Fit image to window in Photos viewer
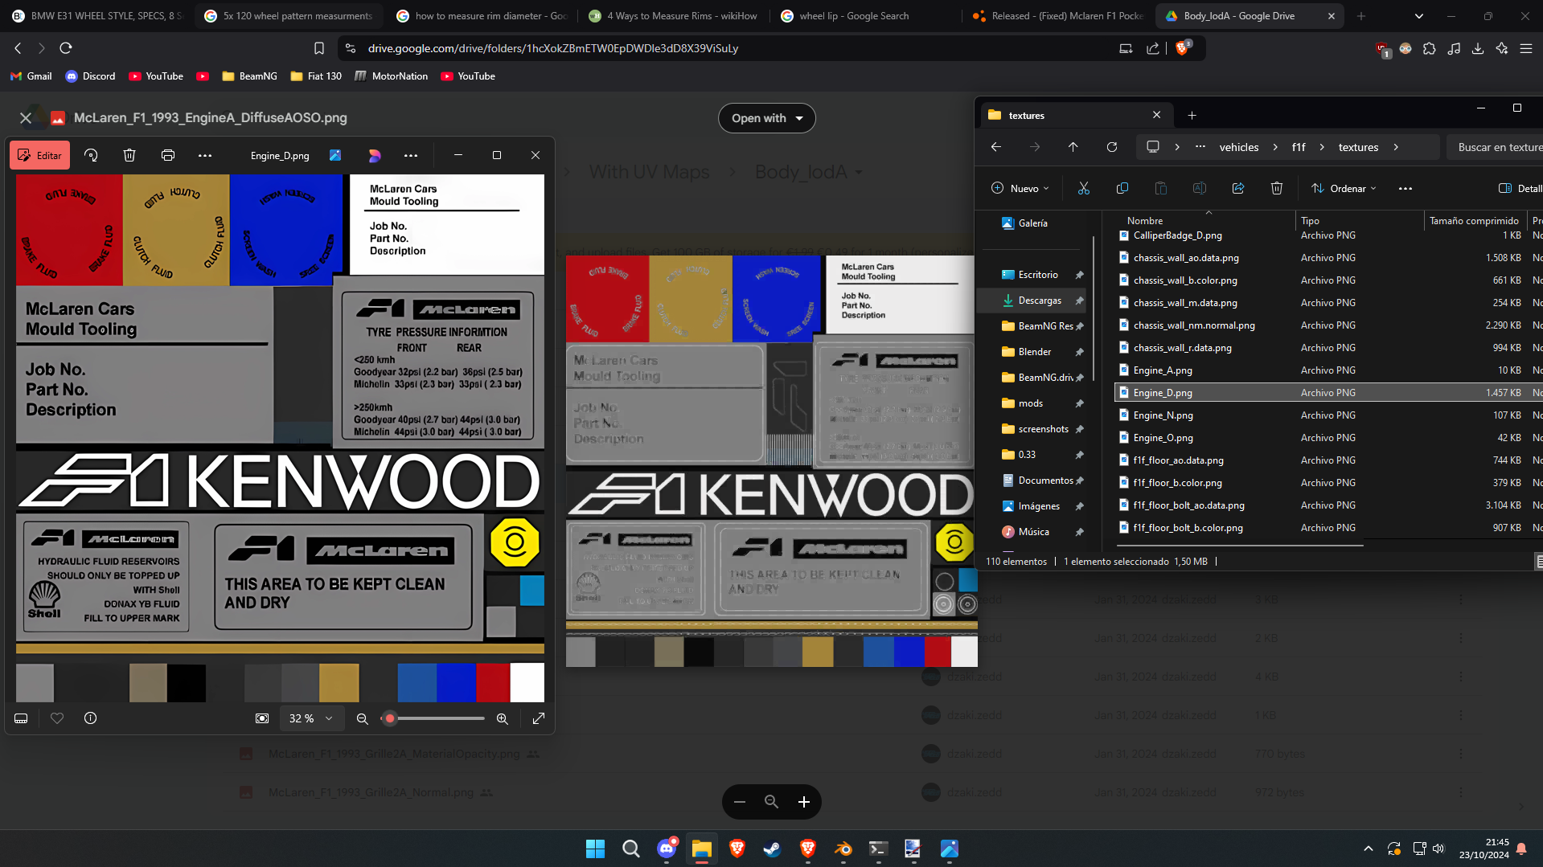The height and width of the screenshot is (867, 1543). pos(262,718)
